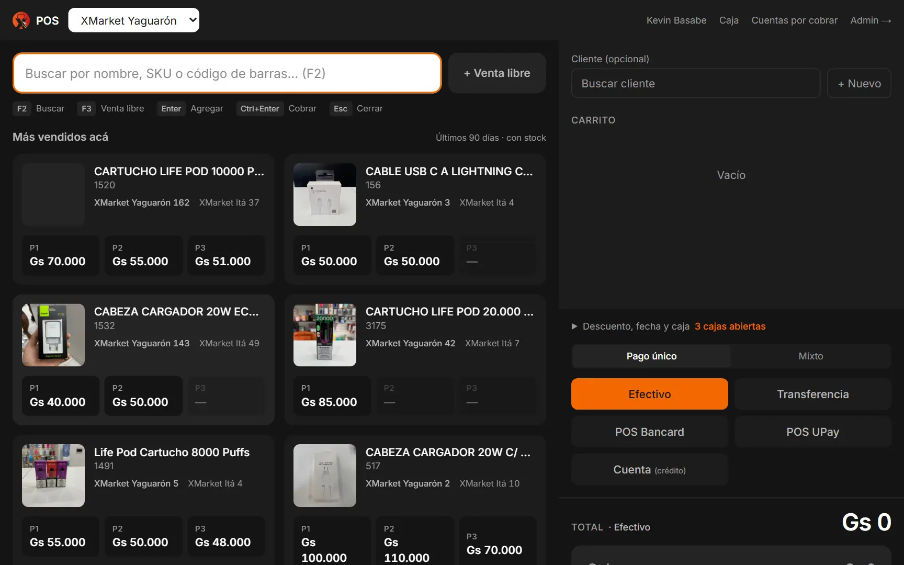The image size is (904, 565).
Task: Click the CARTUCHO LIFE POD 10000 title
Action: click(x=179, y=171)
